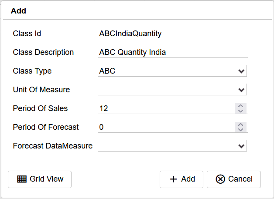Decrement the Period Of Forecast value
The image size is (274, 199).
(x=241, y=130)
